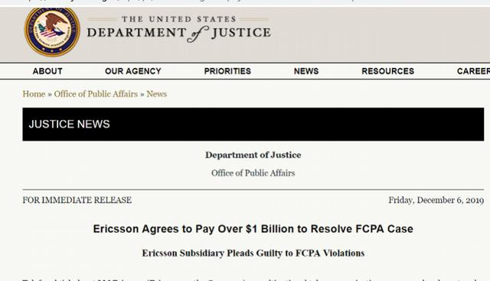Click the Department of Justice seal logo
The height and width of the screenshot is (281, 490).
(52, 31)
